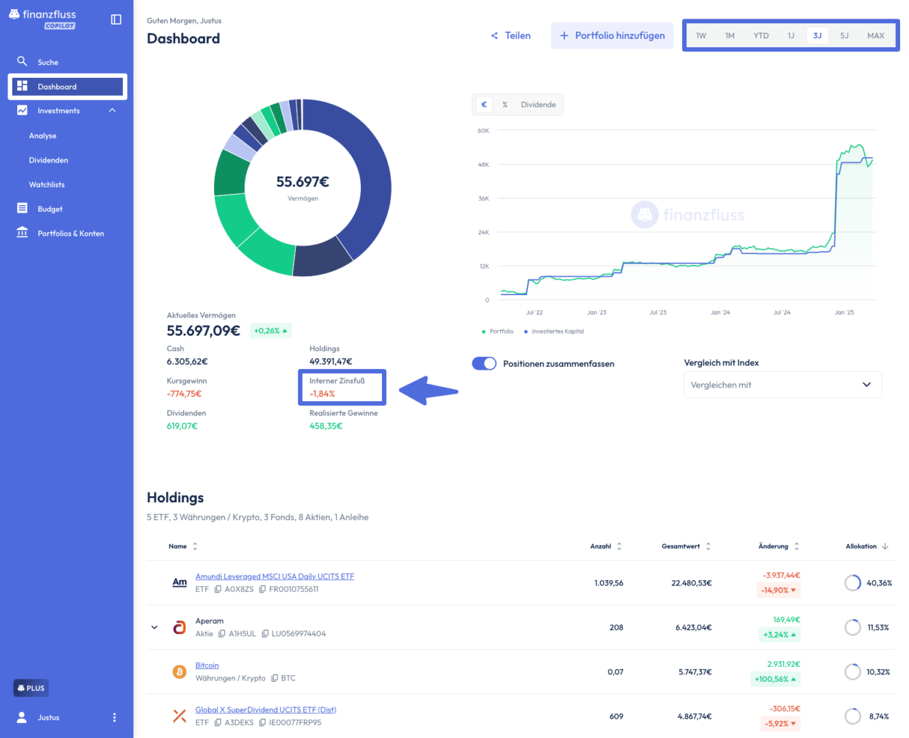
Task: Click the bank building icon
Action: (23, 232)
